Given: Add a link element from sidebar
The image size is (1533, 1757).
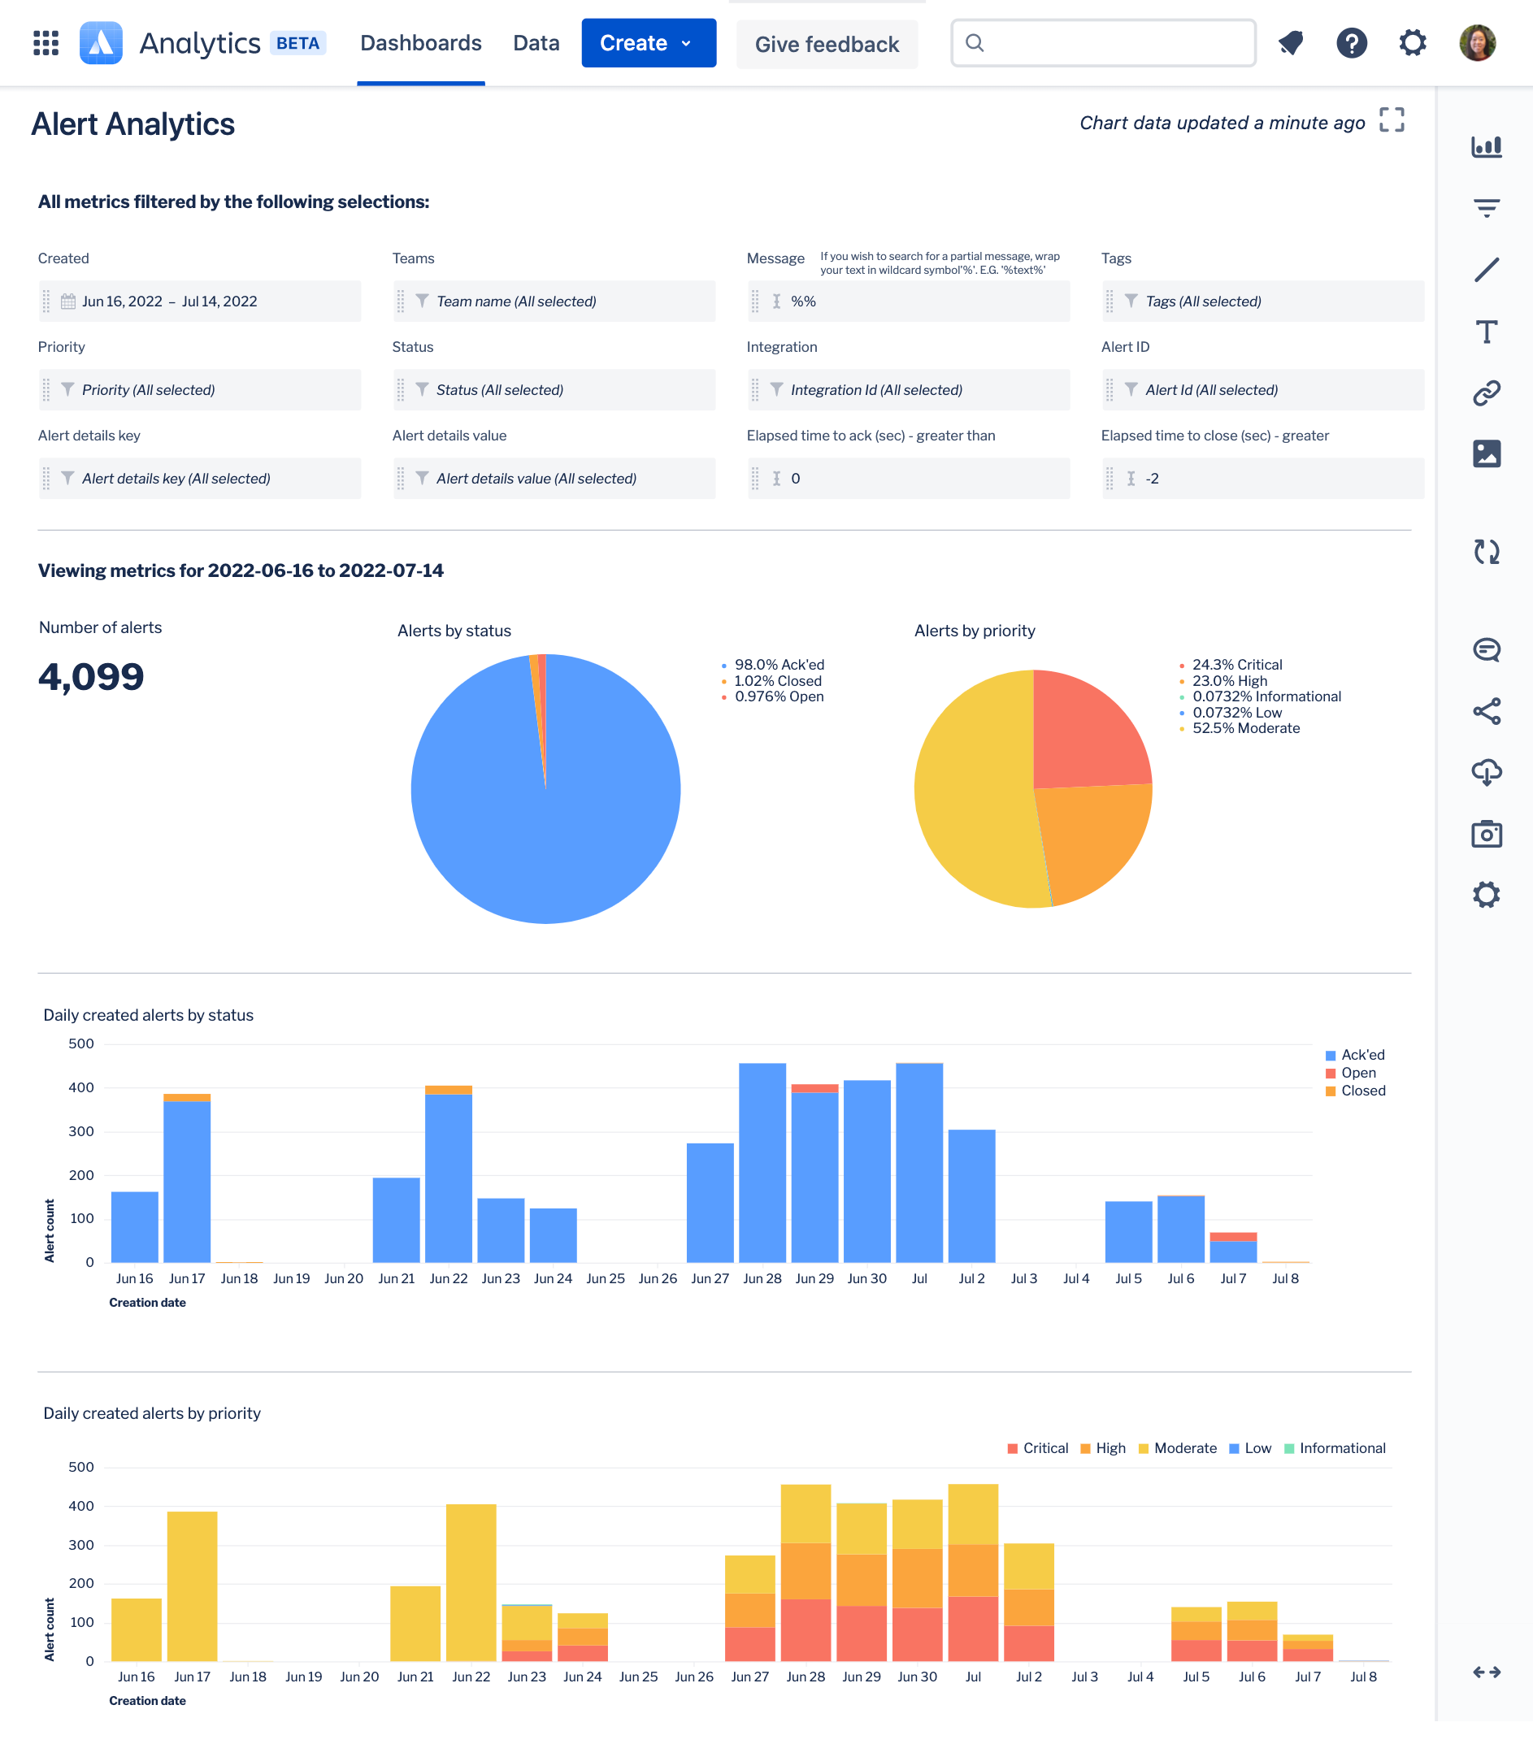Looking at the screenshot, I should coord(1487,393).
